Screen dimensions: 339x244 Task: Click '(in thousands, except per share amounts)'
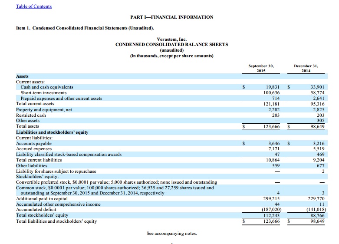click(x=171, y=56)
